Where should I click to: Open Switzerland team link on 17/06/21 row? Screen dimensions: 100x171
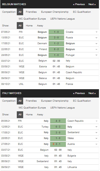(x=73, y=132)
